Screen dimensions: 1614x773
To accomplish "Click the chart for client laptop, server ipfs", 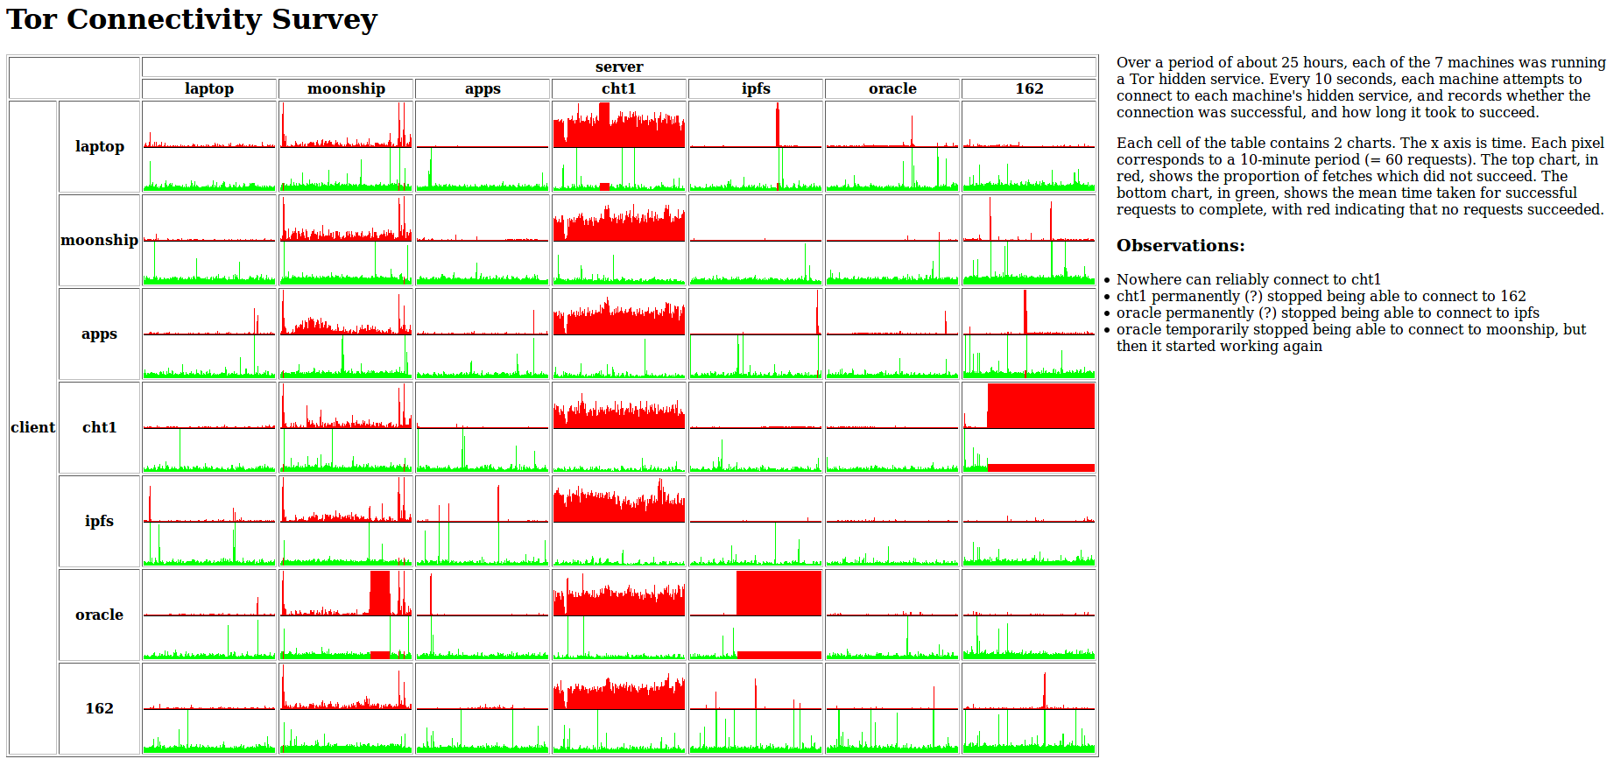I will [756, 146].
